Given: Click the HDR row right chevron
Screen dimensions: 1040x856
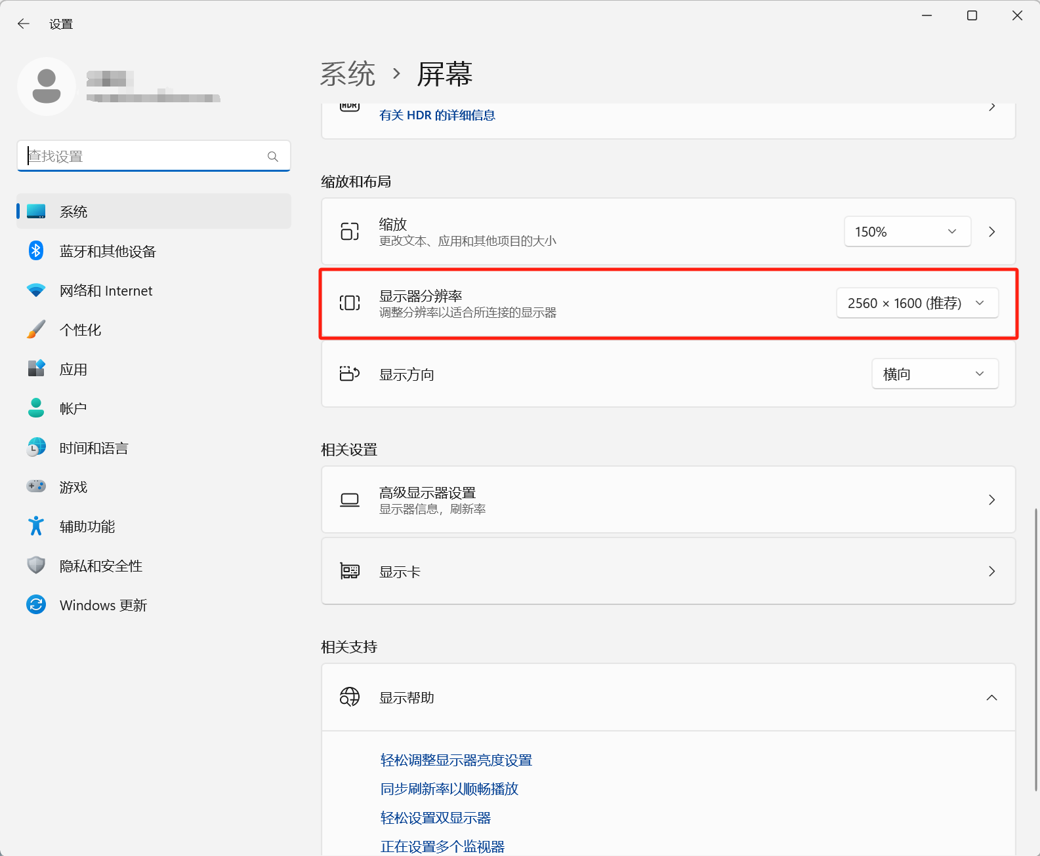Looking at the screenshot, I should pyautogui.click(x=992, y=107).
